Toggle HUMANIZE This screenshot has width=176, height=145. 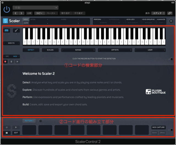click(161, 19)
